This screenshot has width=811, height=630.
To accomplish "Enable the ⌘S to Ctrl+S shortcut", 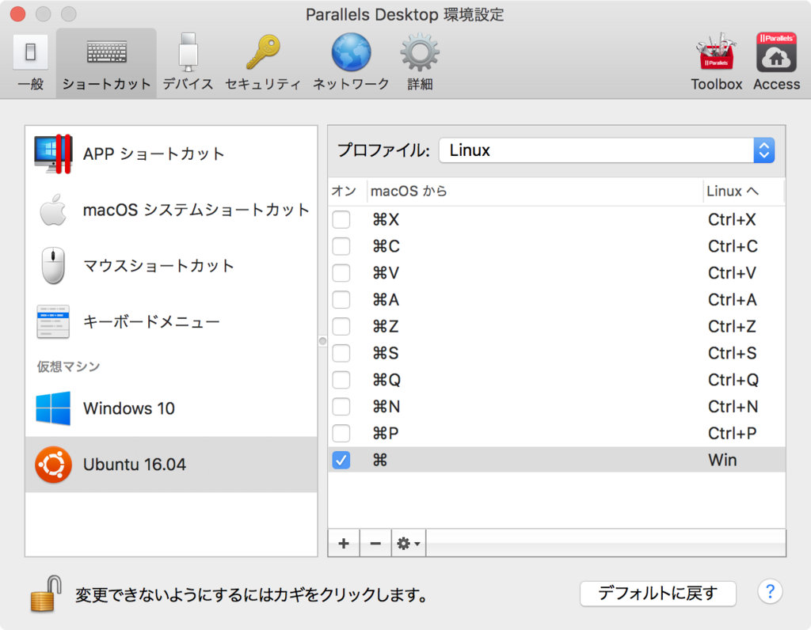I will click(x=341, y=354).
